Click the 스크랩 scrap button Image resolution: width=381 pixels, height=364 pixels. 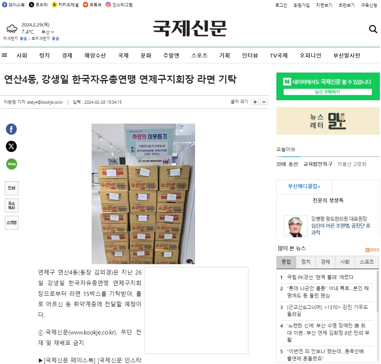pos(11,223)
